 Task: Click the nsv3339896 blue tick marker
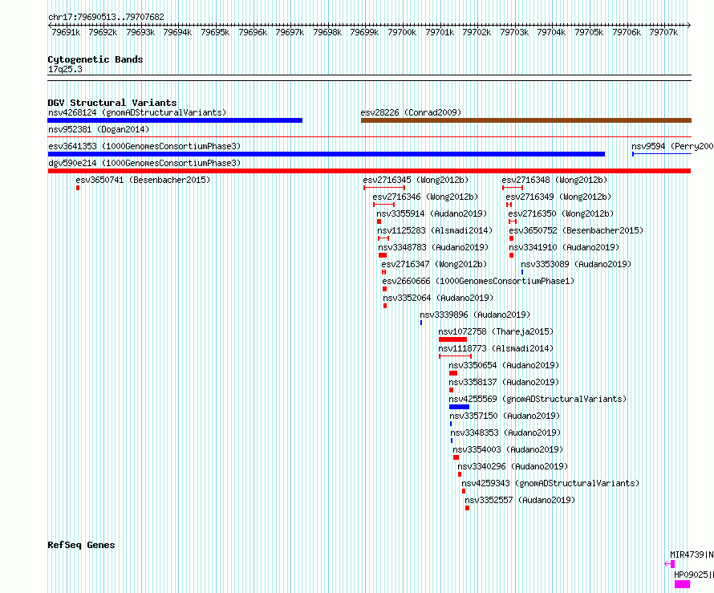pyautogui.click(x=421, y=323)
